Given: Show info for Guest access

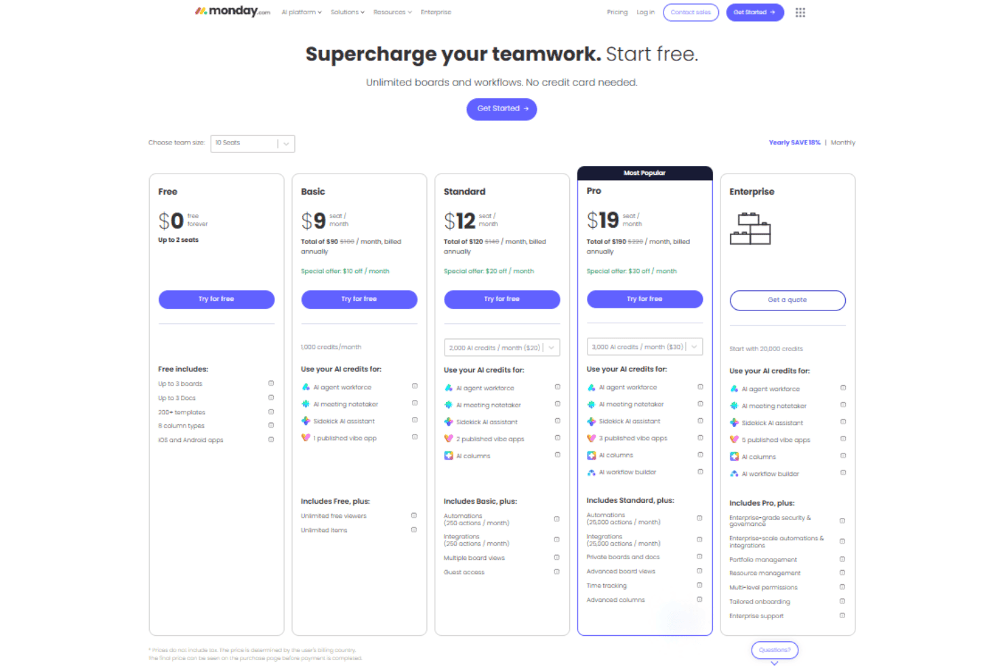Looking at the screenshot, I should (x=557, y=572).
